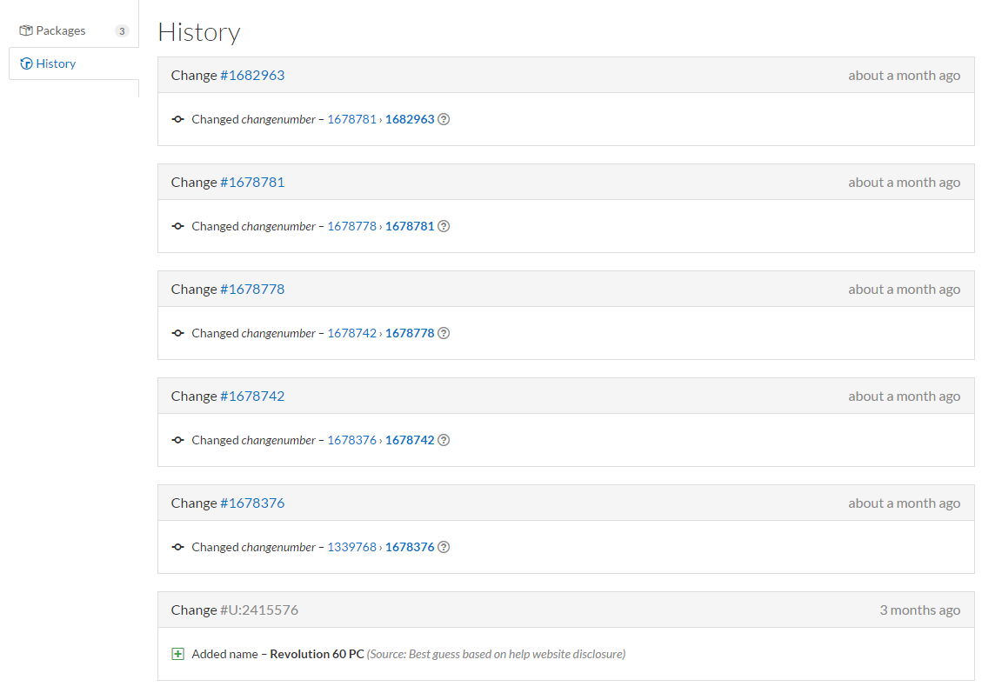Click Change #U:2415576 header text

235,610
